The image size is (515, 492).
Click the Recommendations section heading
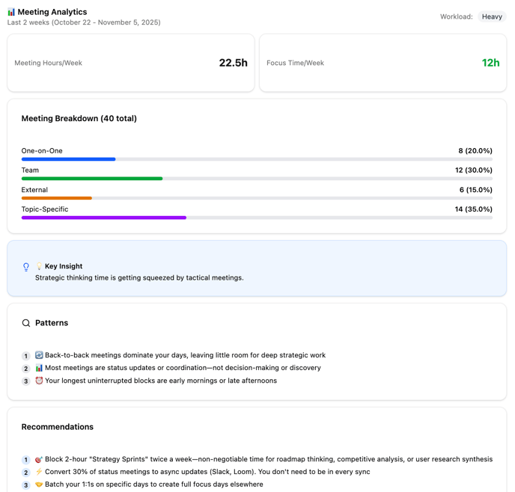click(x=57, y=427)
